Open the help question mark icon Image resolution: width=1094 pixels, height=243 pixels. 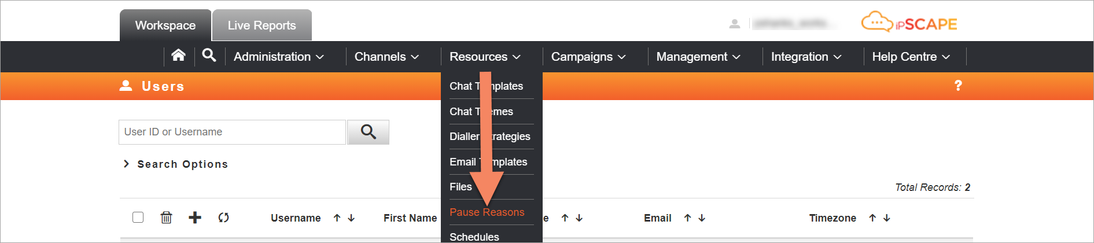coord(958,86)
